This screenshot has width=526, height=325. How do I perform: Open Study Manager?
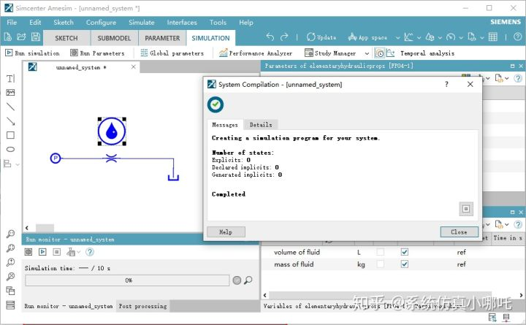[330, 53]
